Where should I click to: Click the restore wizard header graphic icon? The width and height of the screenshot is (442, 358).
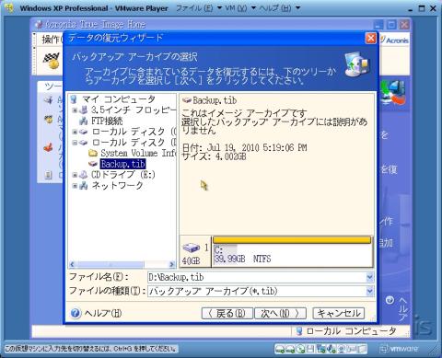[356, 64]
